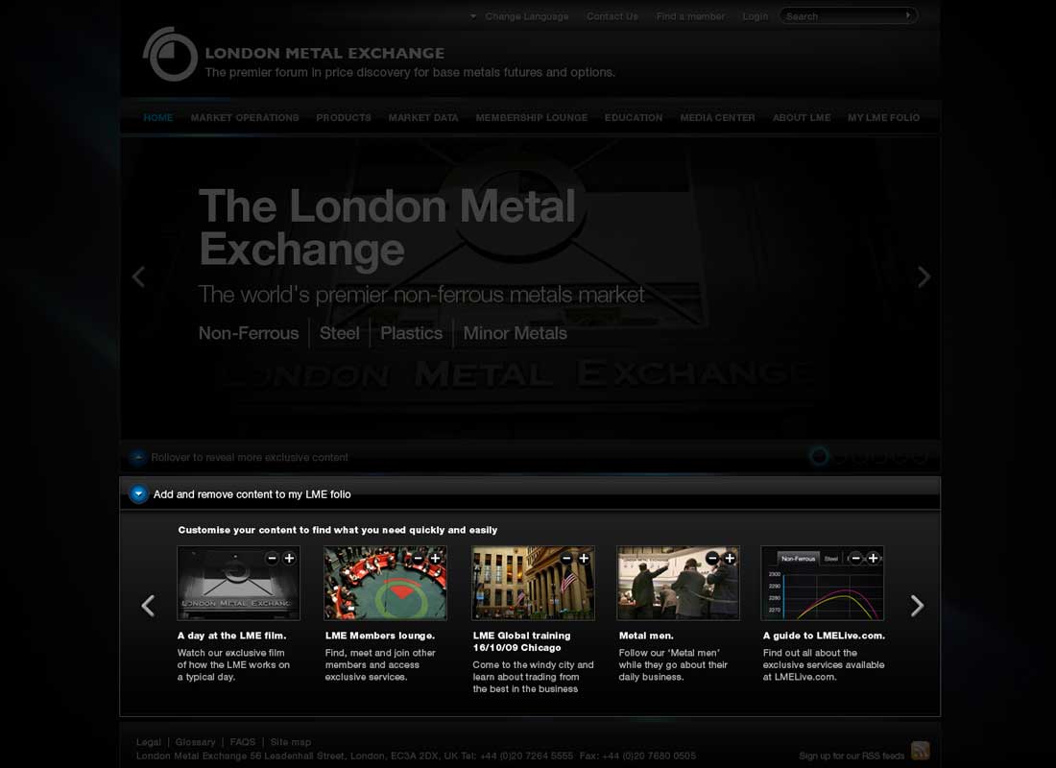Open FAQS footer link
This screenshot has height=768, width=1056.
243,742
